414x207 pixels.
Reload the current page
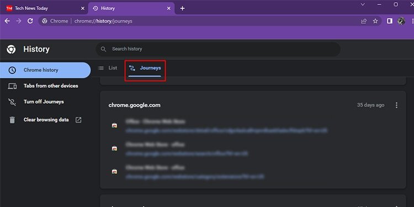(30, 21)
